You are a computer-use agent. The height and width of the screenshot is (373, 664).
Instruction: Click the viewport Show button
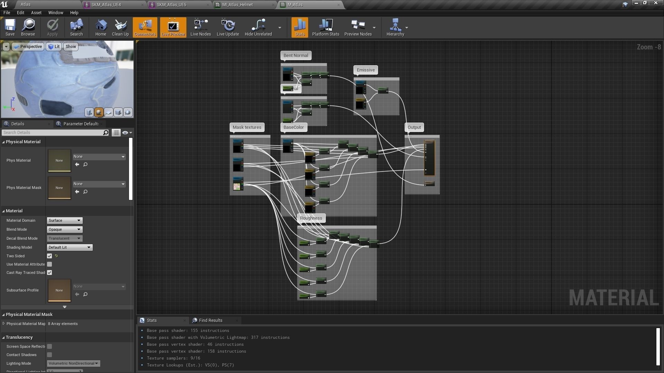click(x=71, y=47)
